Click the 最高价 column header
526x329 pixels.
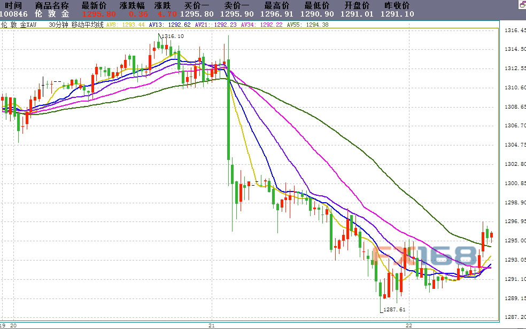[x=277, y=5]
